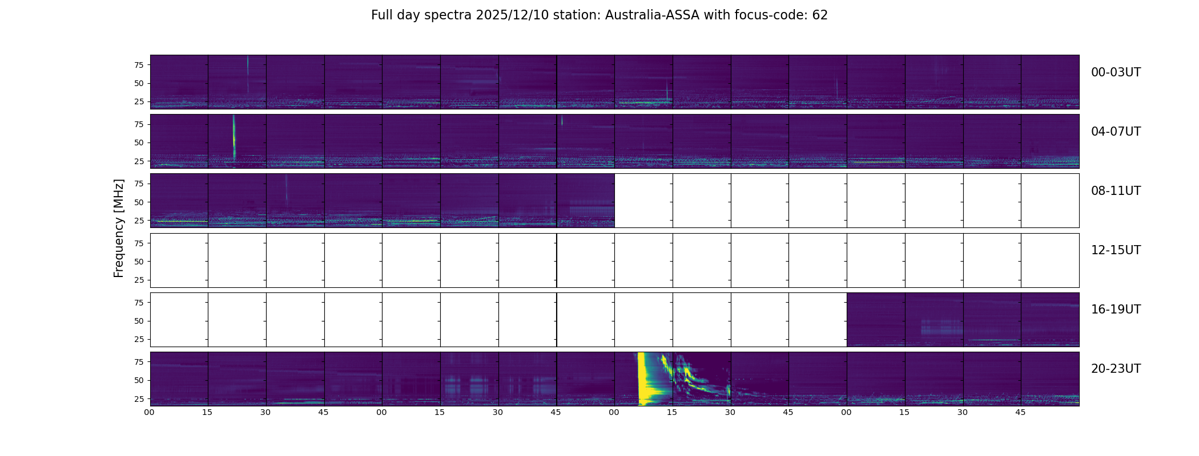Select the 16-19UT row label
The width and height of the screenshot is (1199, 456).
1116,310
